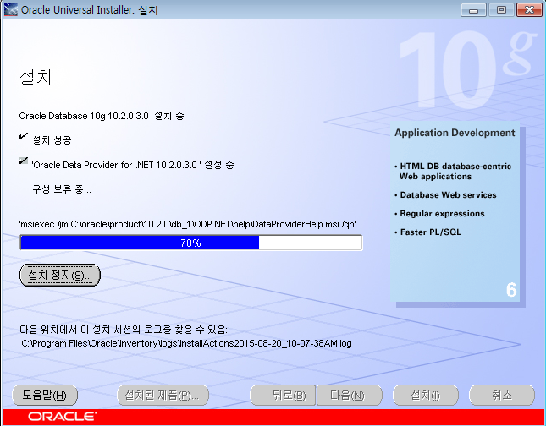Click the slide number 6 in the panel
The image size is (546, 426).
511,290
